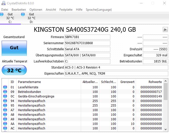Click the Parametername column header
The width and height of the screenshot is (169, 134).
pos(49,82)
